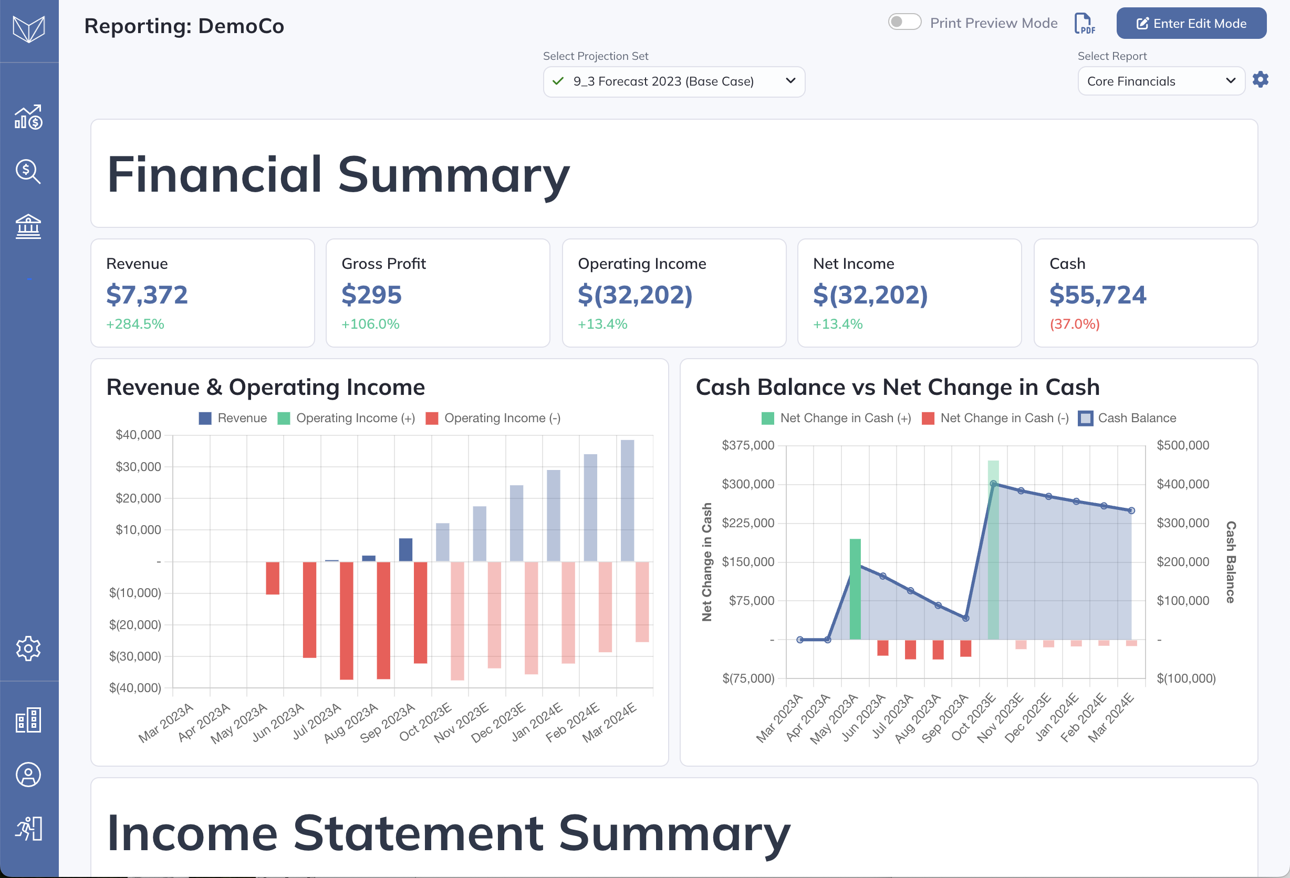Viewport: 1290px width, 878px height.
Task: Open the Select Projection Set dropdown
Action: coord(673,81)
